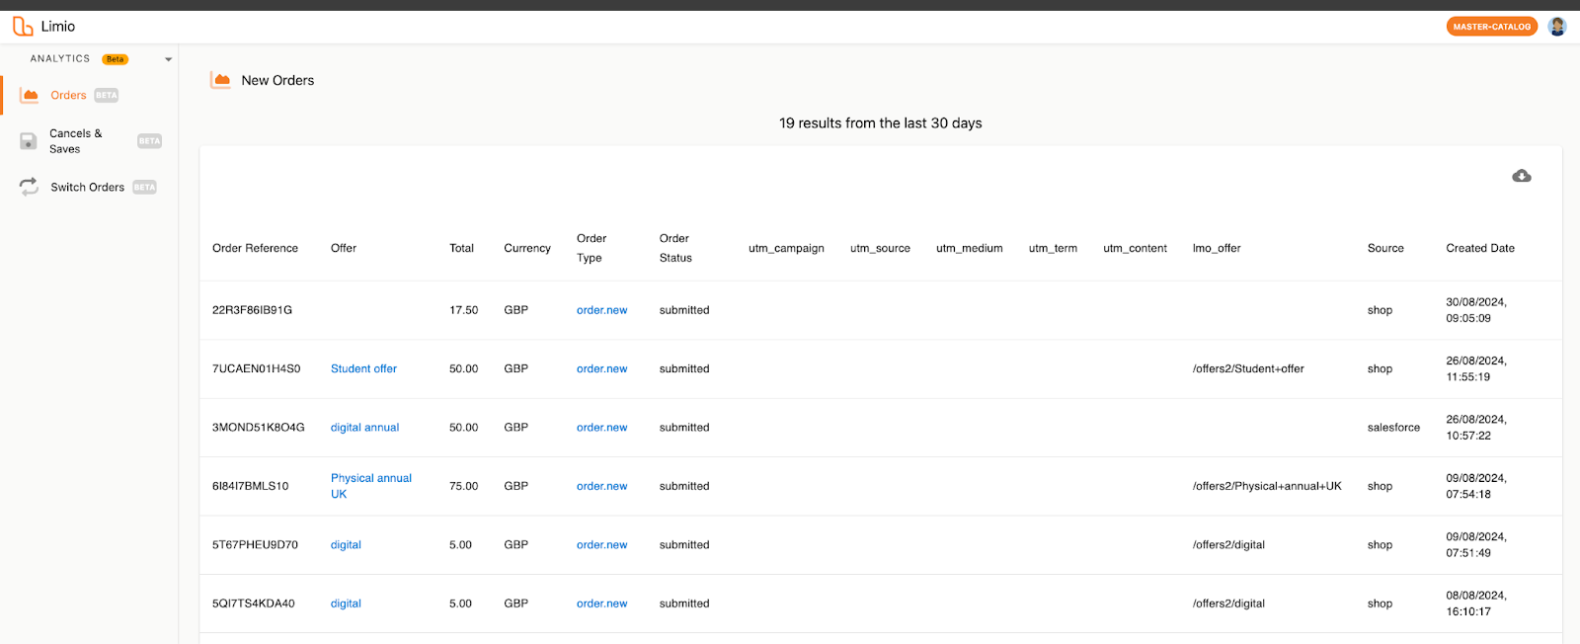Open the Orders menu item
1580x644 pixels.
pyautogui.click(x=68, y=96)
